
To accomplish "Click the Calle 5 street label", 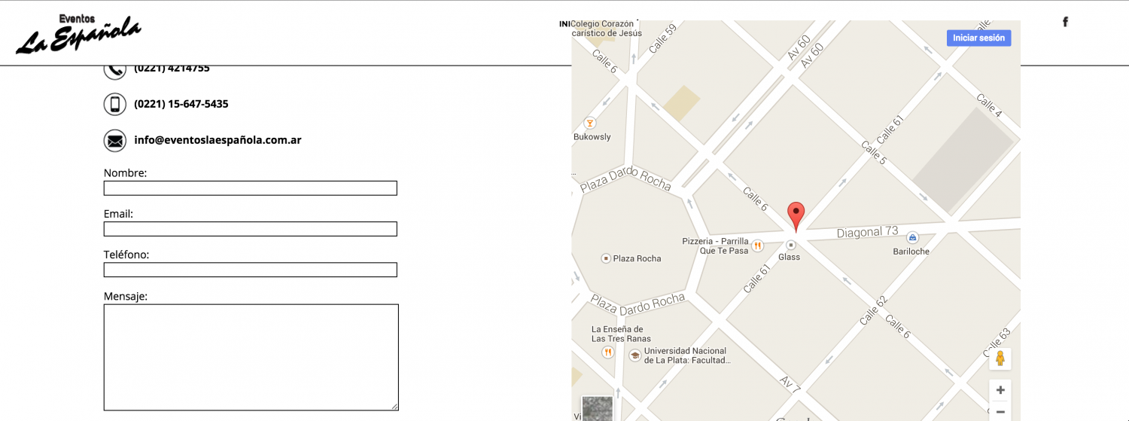I will pos(874,153).
